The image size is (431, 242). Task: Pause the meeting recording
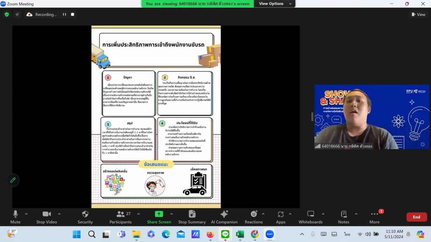click(x=64, y=14)
